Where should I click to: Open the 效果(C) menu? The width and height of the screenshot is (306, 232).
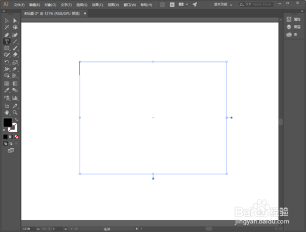[97, 5]
